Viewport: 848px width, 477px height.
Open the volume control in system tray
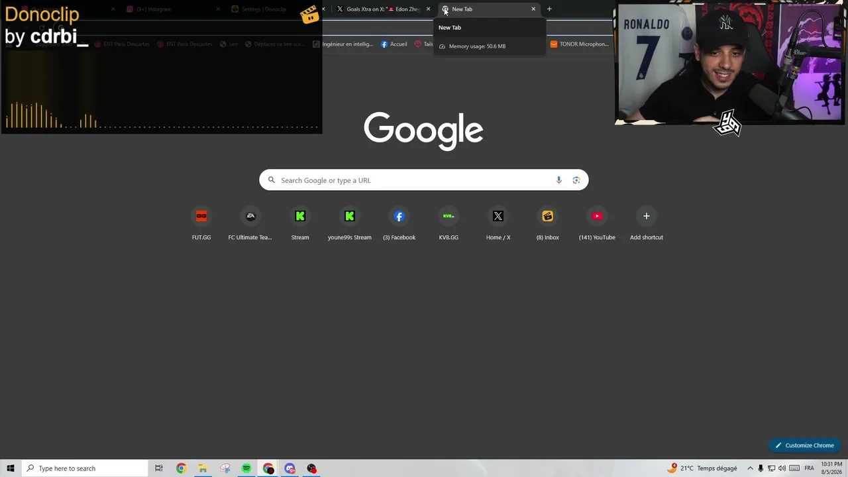pyautogui.click(x=782, y=468)
